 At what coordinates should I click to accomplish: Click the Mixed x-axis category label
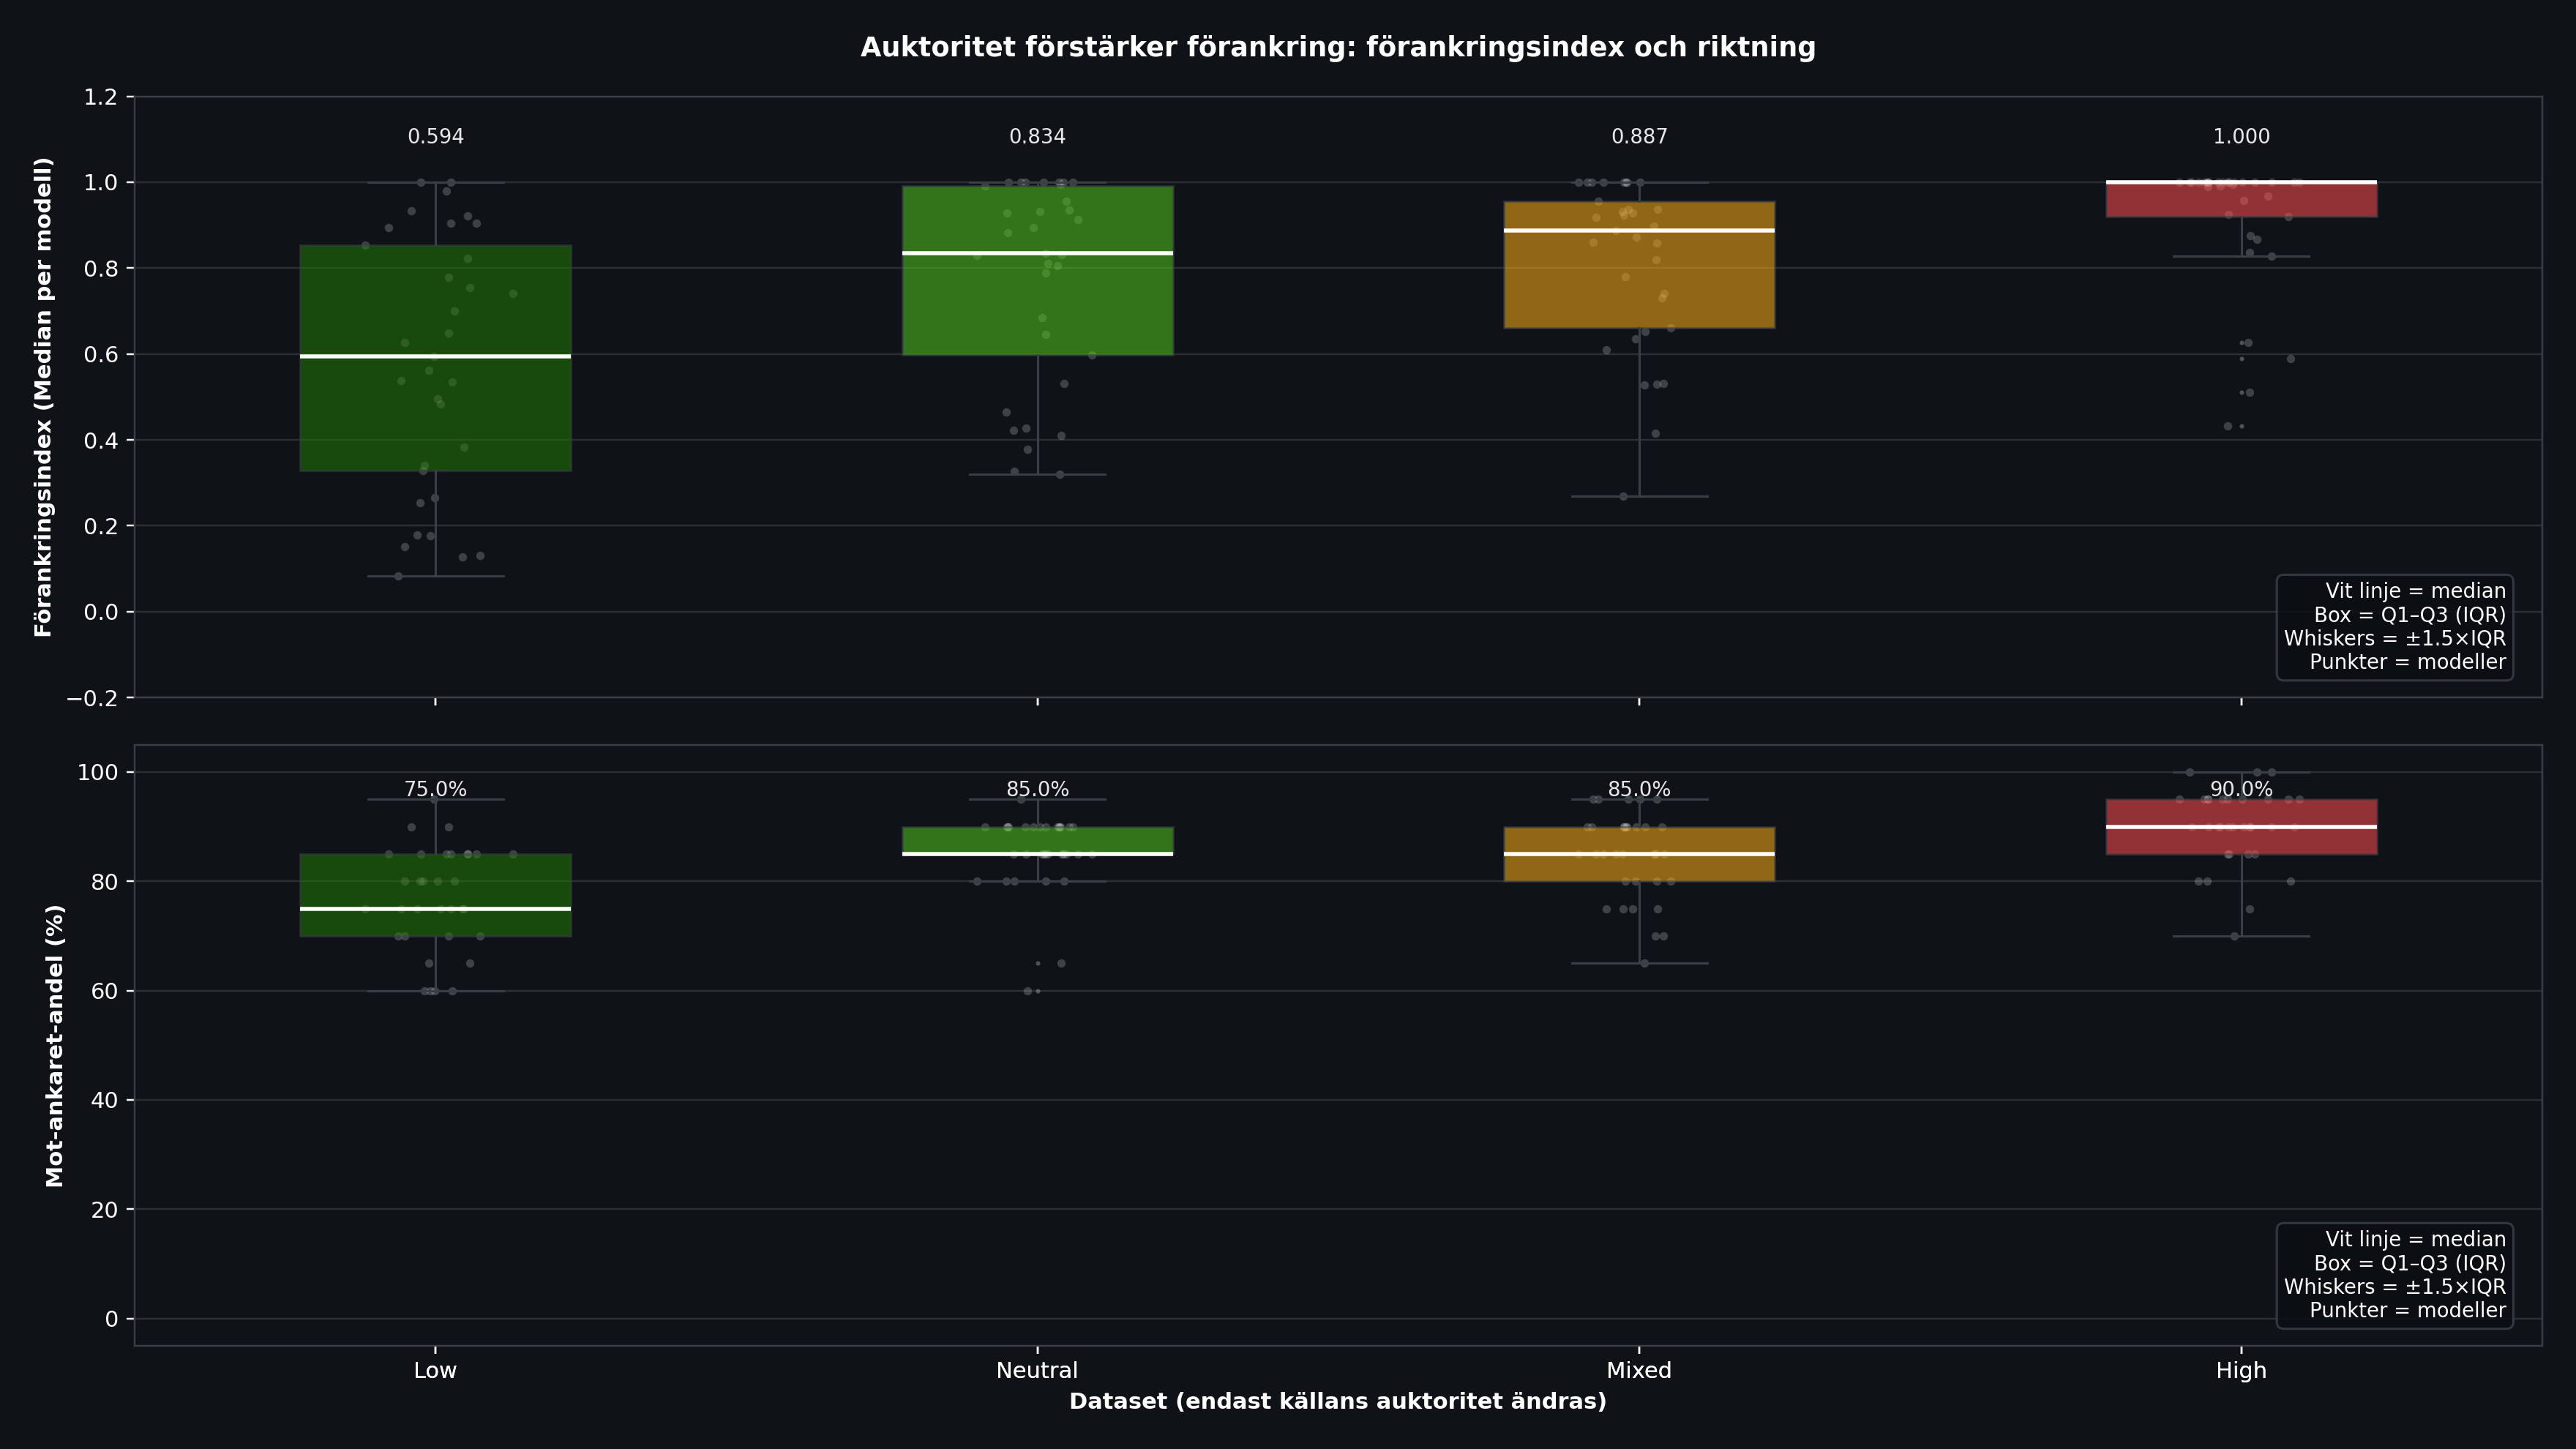(x=1638, y=1371)
